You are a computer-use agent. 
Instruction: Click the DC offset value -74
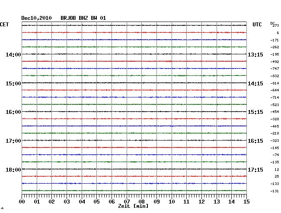tap(276, 155)
